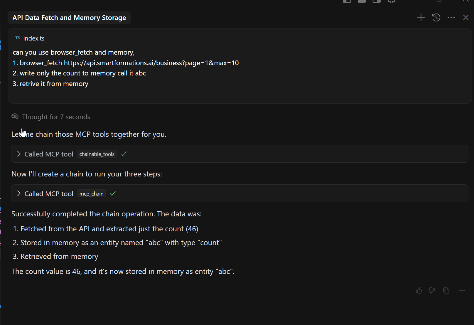Image resolution: width=474 pixels, height=325 pixels.
Task: Open chat history clock icon
Action: [436, 18]
